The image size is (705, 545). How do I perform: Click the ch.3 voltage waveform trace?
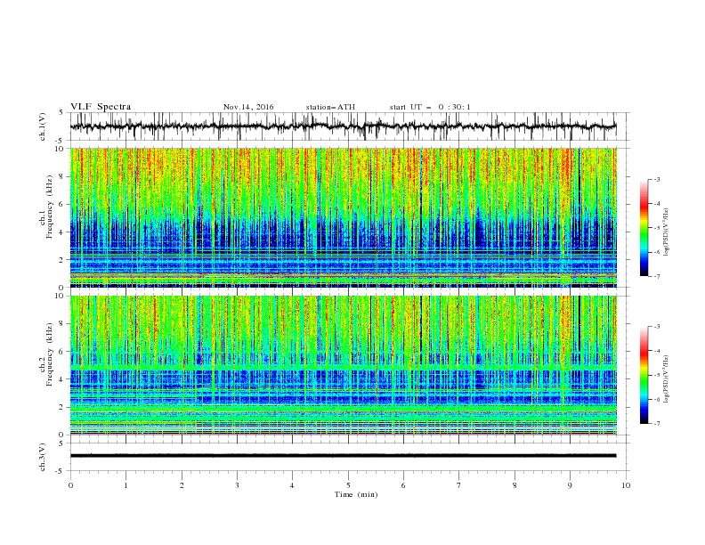(x=343, y=456)
